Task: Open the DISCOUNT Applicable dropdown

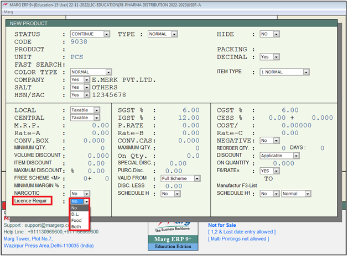Action: (x=279, y=156)
